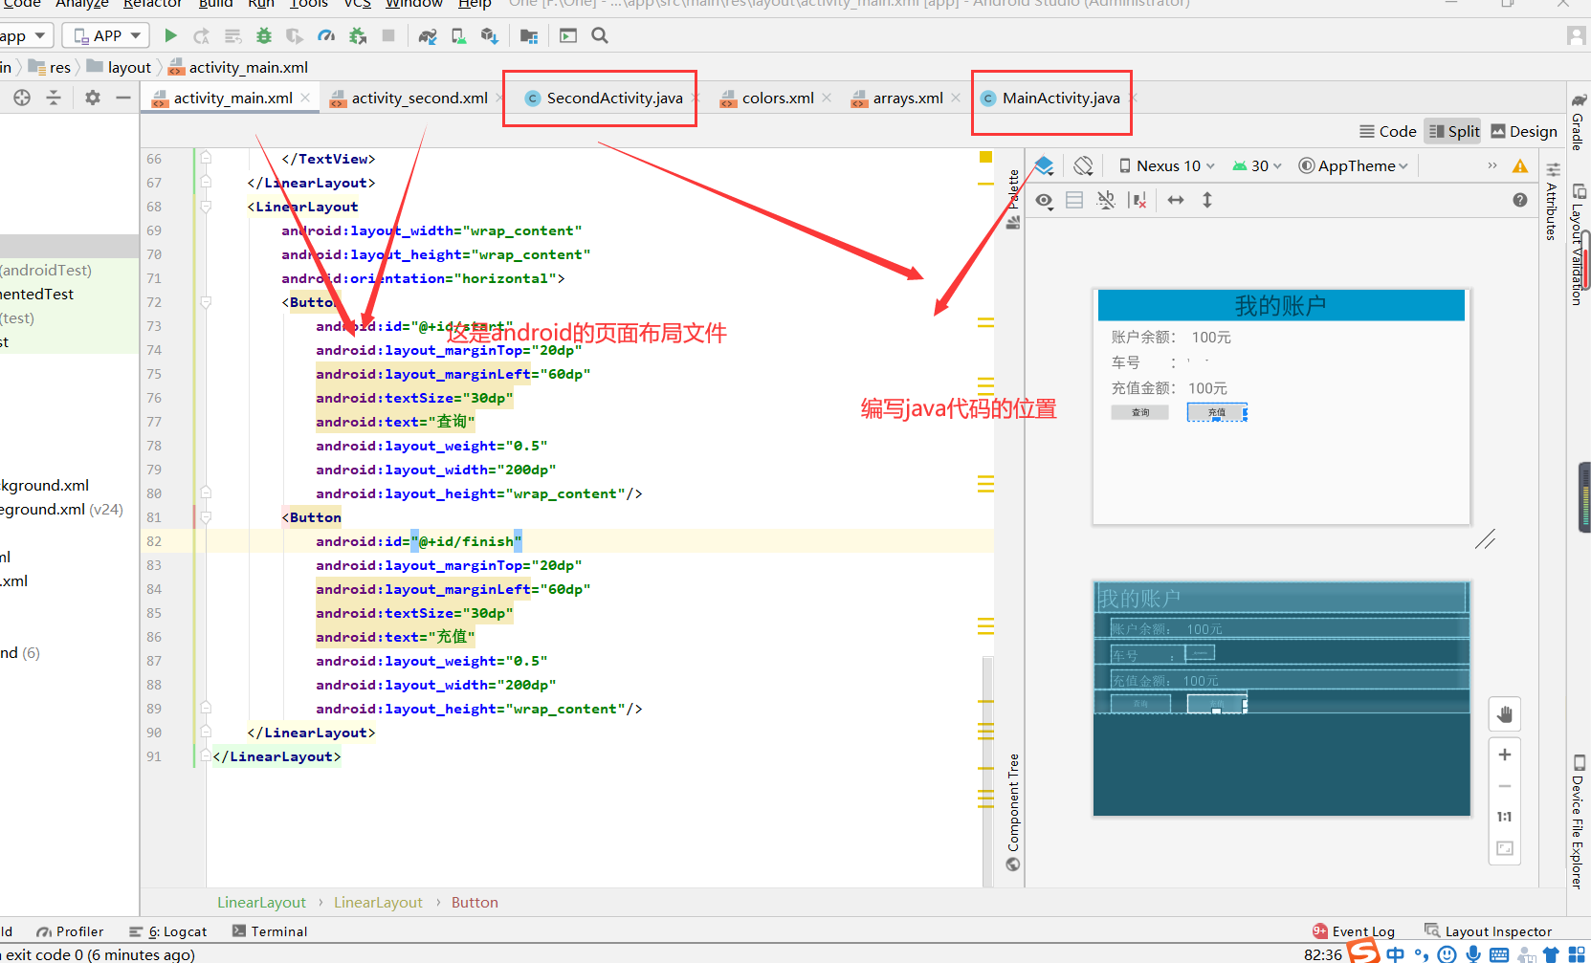Viewport: 1591px width, 963px height.
Task: Switch editor to Split view
Action: (1453, 131)
